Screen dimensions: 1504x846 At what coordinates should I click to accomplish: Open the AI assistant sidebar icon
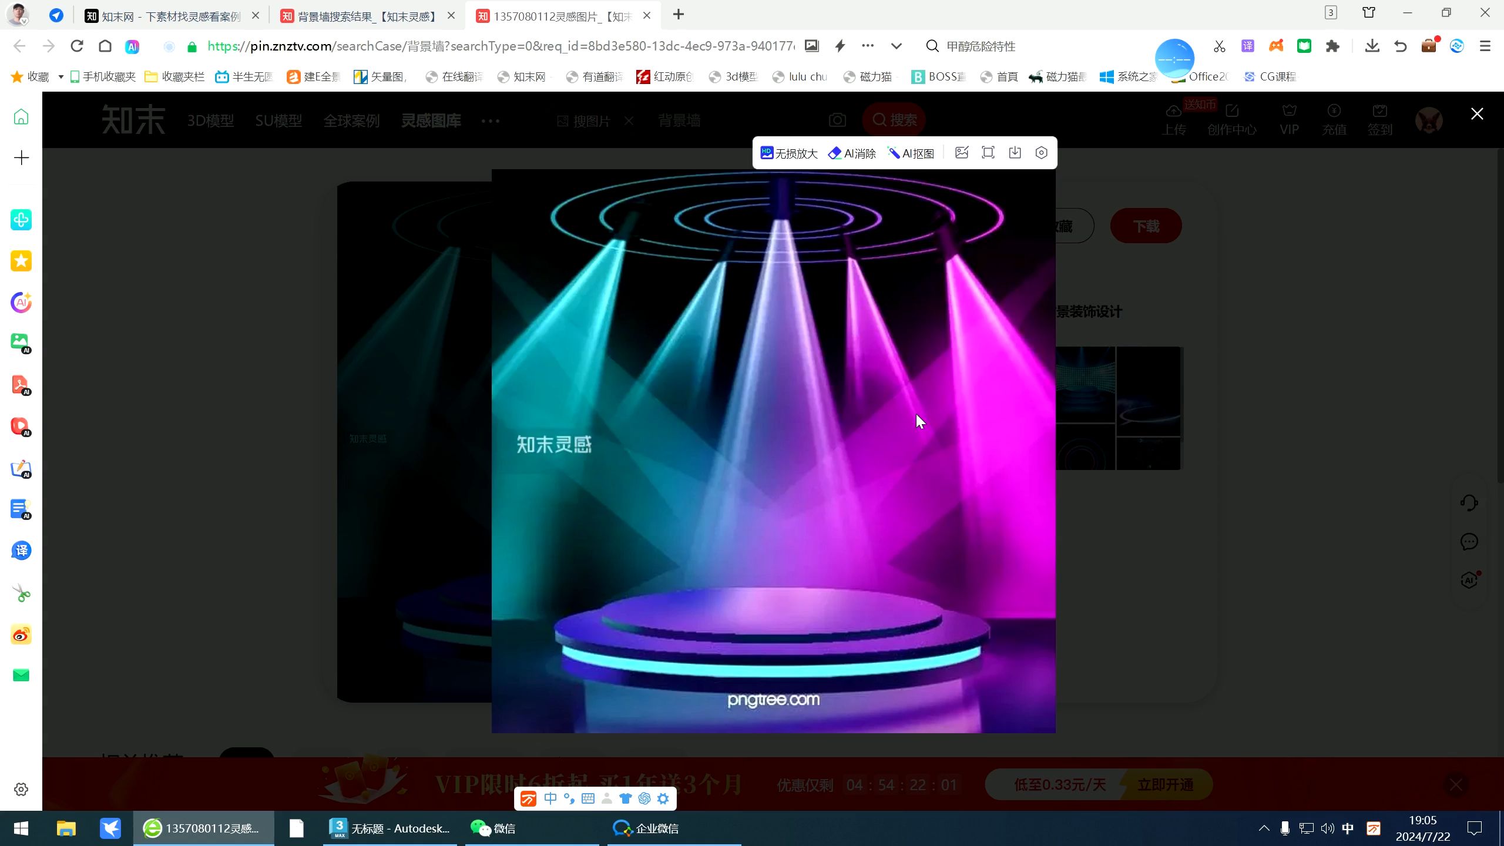click(x=21, y=303)
